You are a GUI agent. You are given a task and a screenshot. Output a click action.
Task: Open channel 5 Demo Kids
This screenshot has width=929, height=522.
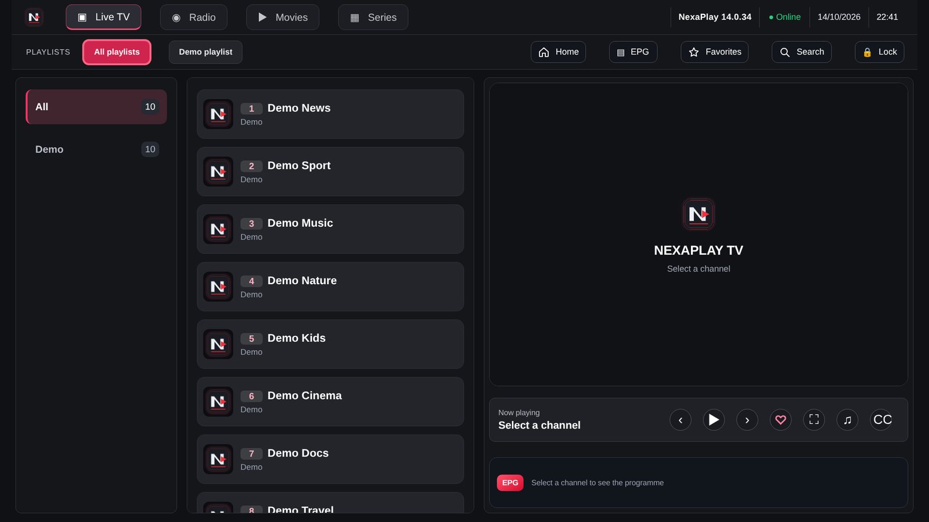point(330,344)
